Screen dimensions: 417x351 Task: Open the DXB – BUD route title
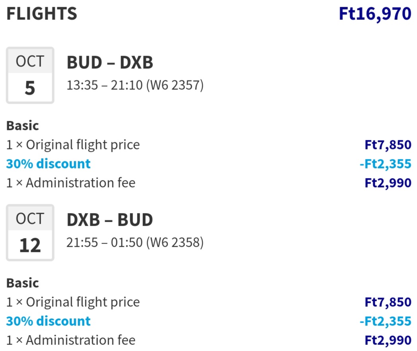point(110,220)
